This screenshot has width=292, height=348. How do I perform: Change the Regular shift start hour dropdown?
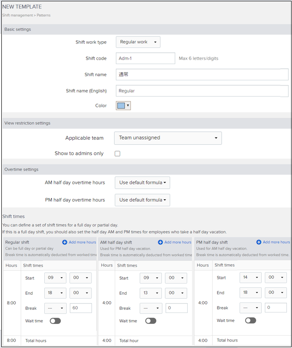55,278
